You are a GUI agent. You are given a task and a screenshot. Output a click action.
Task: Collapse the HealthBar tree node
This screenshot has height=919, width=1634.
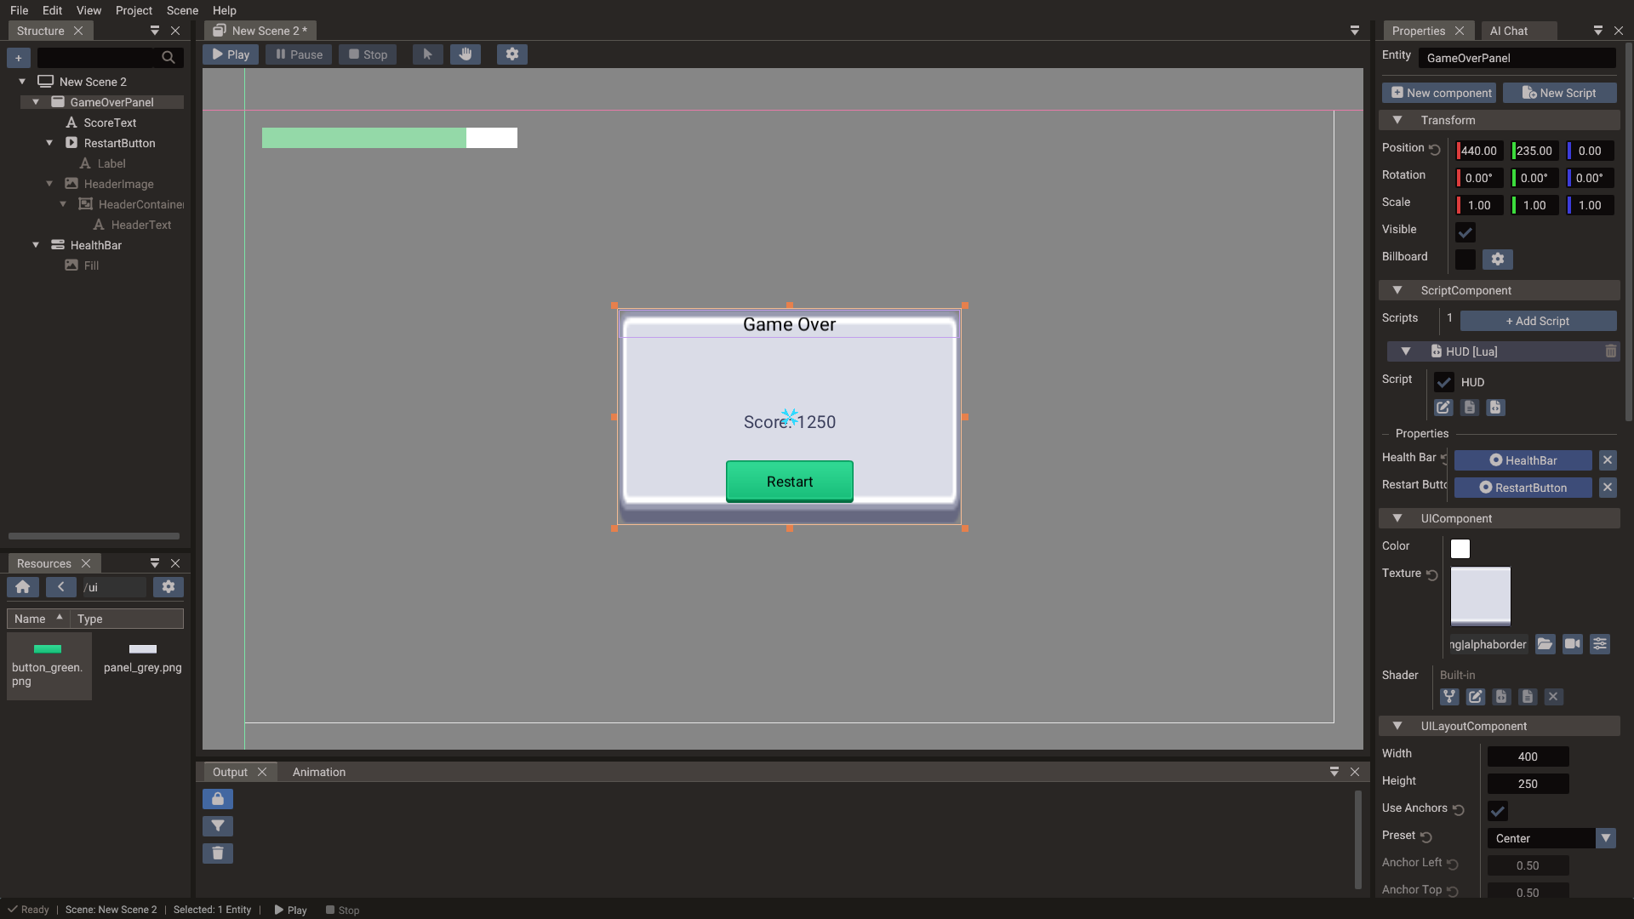coord(36,245)
